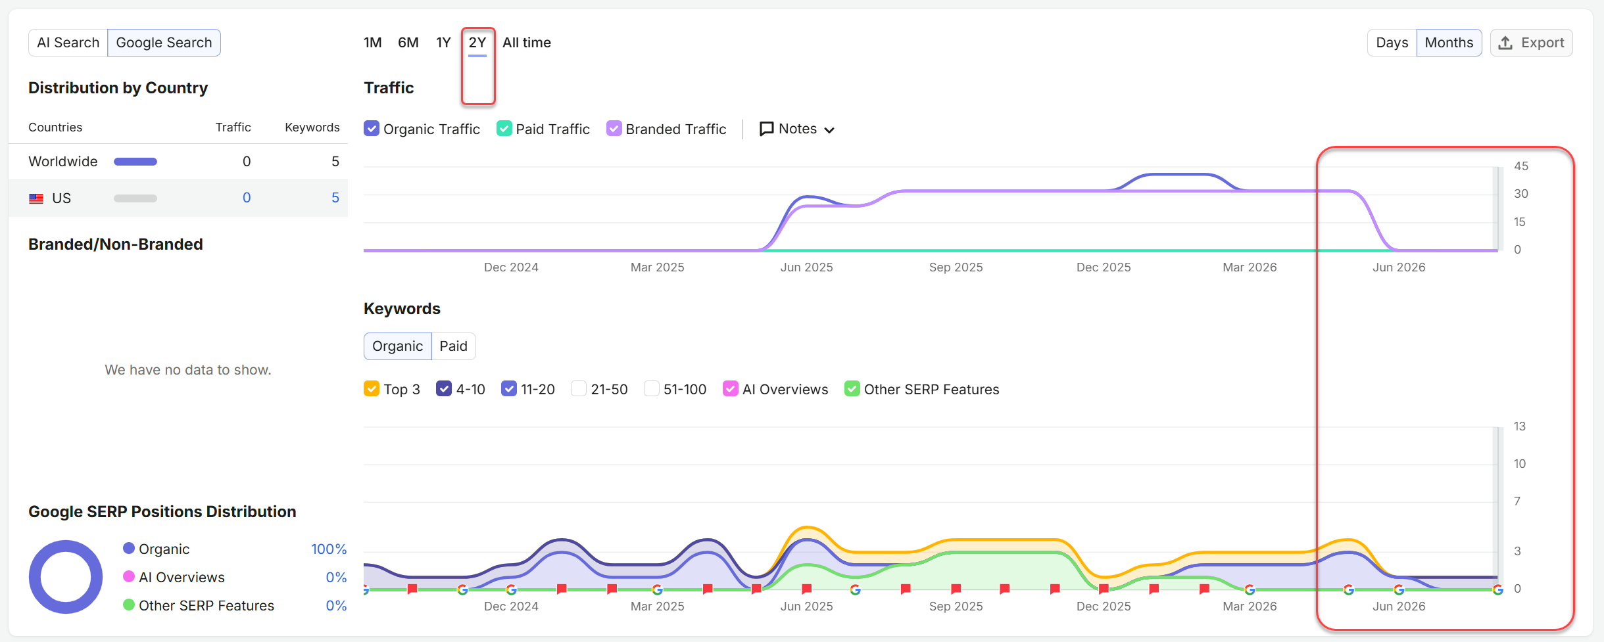Uncheck the Organic Traffic checkbox
1604x642 pixels.
point(372,129)
